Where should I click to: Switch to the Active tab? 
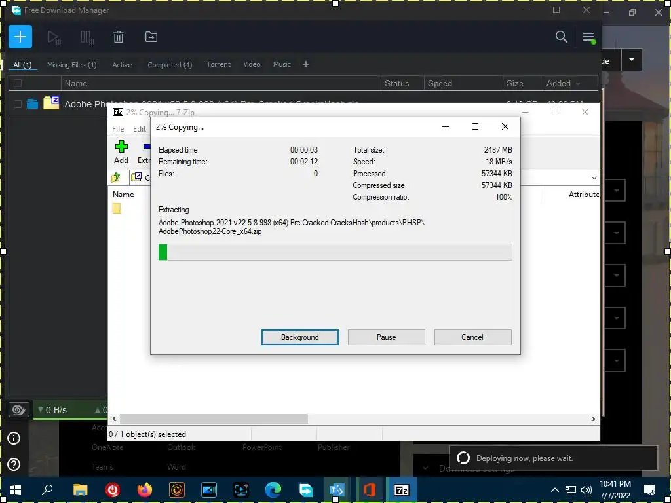(122, 65)
